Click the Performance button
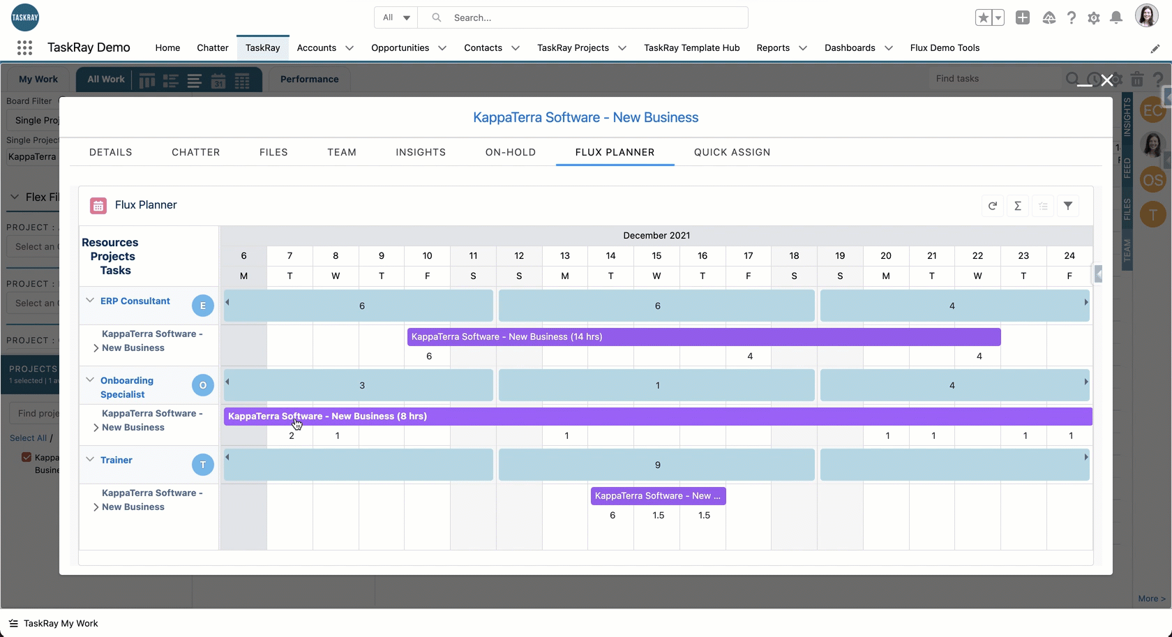Image resolution: width=1172 pixels, height=637 pixels. [310, 79]
